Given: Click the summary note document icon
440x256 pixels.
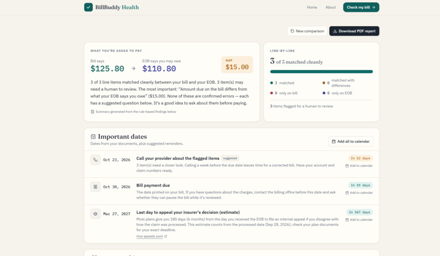Looking at the screenshot, I should [x=92, y=112].
